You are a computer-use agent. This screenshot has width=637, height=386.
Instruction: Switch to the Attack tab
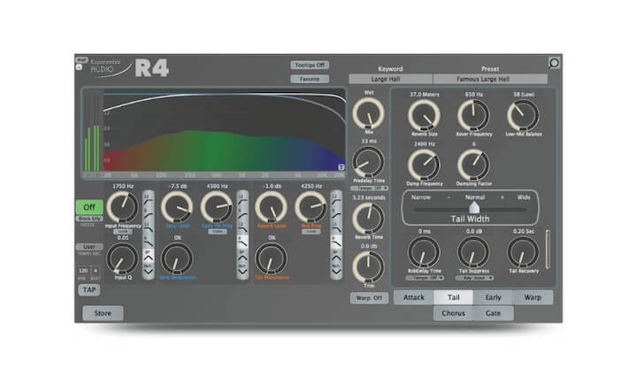coord(413,297)
